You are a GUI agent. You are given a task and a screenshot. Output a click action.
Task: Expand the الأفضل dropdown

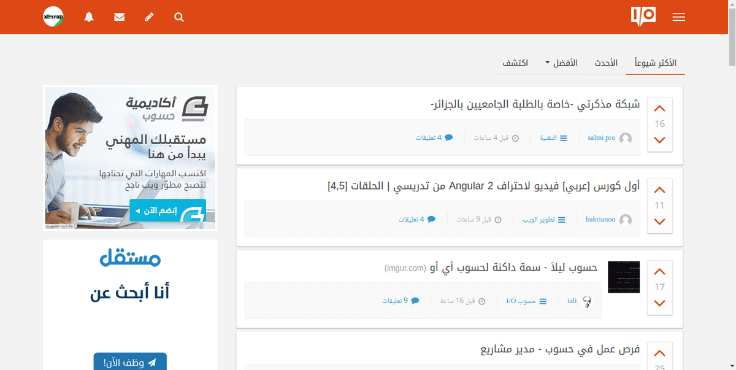pos(562,63)
